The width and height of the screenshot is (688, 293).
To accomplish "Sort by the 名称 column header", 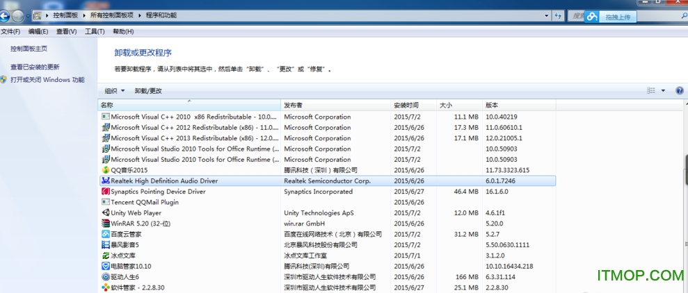I will click(189, 105).
